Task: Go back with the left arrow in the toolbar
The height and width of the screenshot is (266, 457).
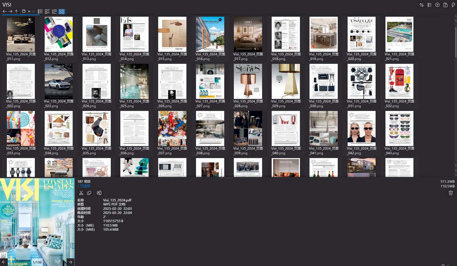Action: 4,11
